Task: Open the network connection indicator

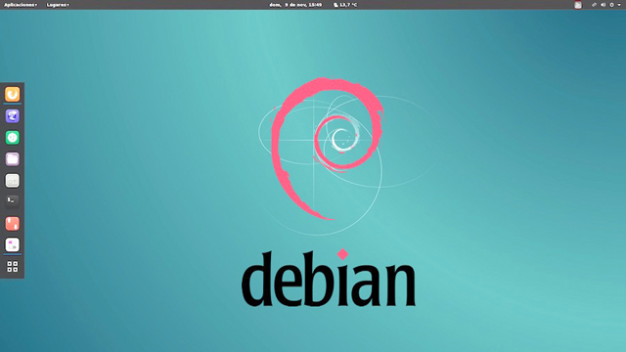Action: (x=594, y=5)
